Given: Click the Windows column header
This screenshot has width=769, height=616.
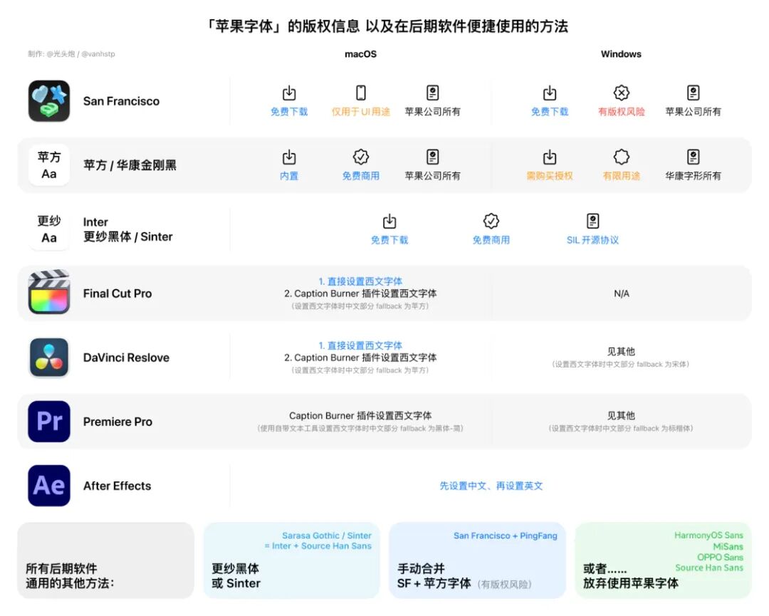Looking at the screenshot, I should (621, 54).
